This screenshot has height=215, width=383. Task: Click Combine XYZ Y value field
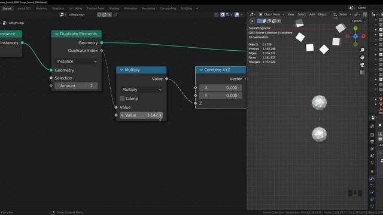tap(221, 96)
